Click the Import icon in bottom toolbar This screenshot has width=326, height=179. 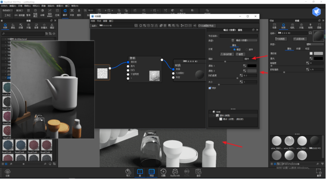128,172
